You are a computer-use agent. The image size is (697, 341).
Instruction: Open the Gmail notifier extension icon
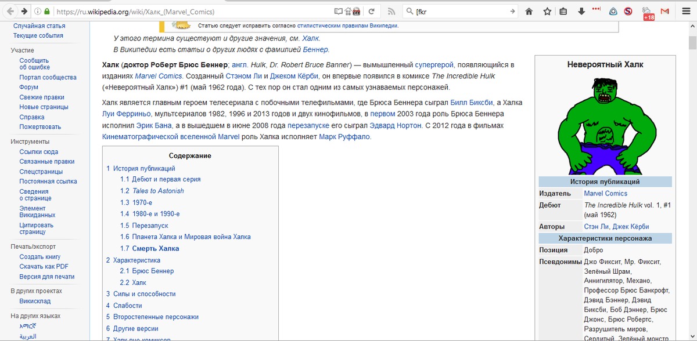click(665, 11)
